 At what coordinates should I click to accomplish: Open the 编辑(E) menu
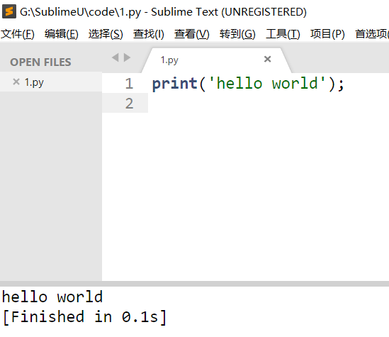pyautogui.click(x=62, y=34)
